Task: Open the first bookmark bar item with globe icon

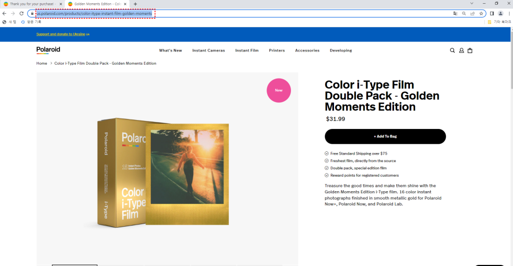Action: click(x=9, y=22)
